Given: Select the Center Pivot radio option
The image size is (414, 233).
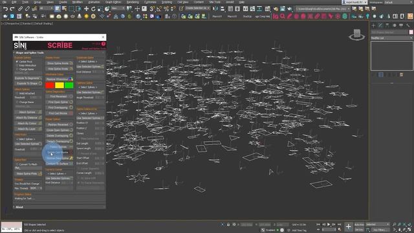Looking at the screenshot, I should (17, 61).
